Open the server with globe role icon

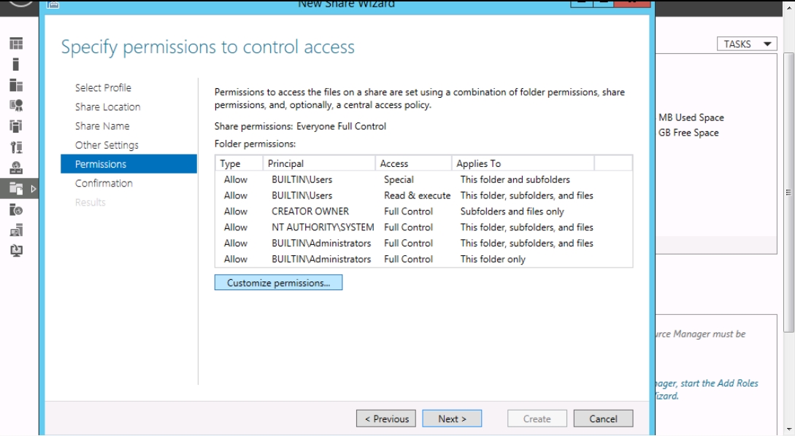coord(15,210)
